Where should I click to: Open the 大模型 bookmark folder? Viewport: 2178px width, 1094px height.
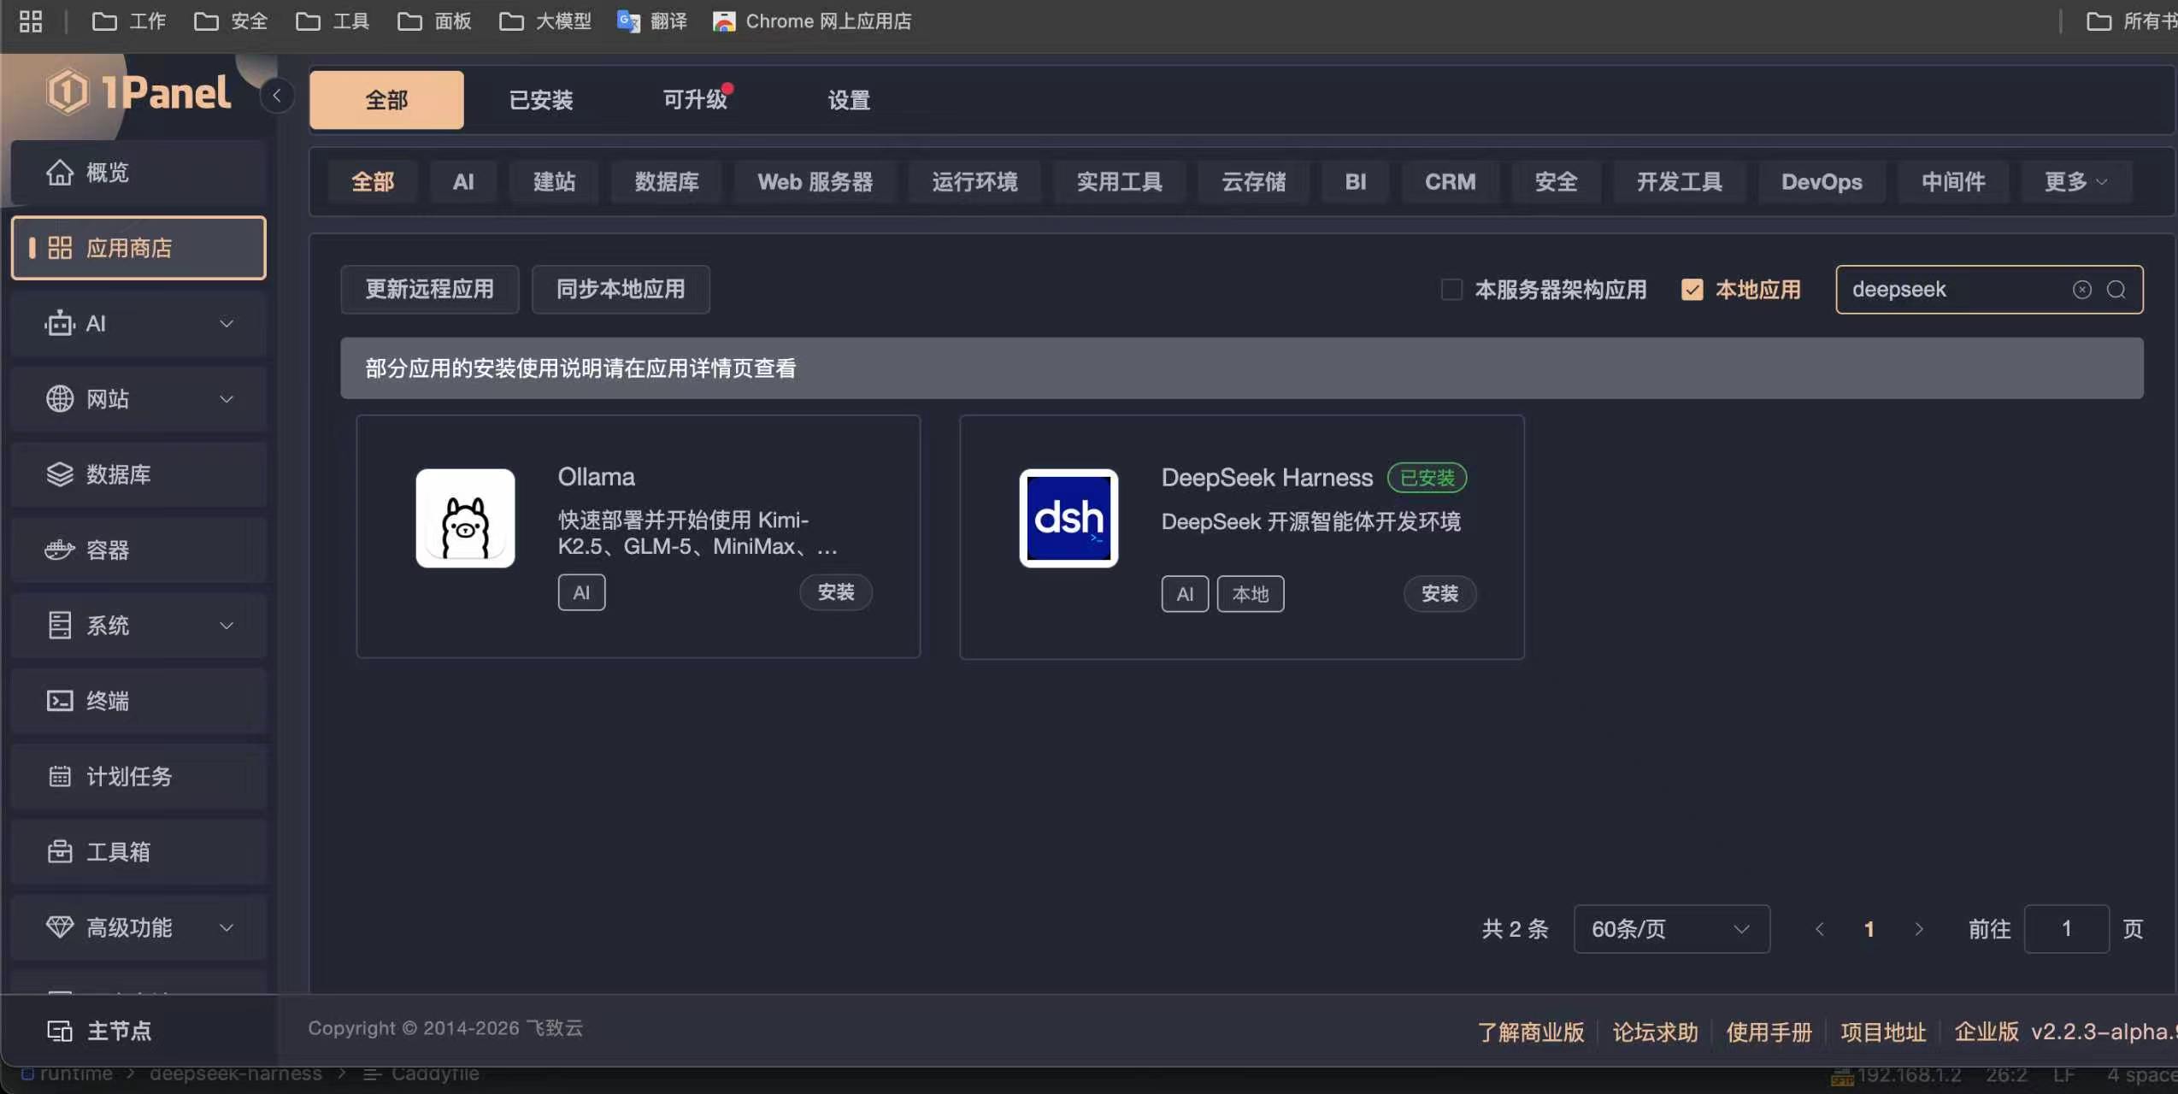click(x=545, y=21)
